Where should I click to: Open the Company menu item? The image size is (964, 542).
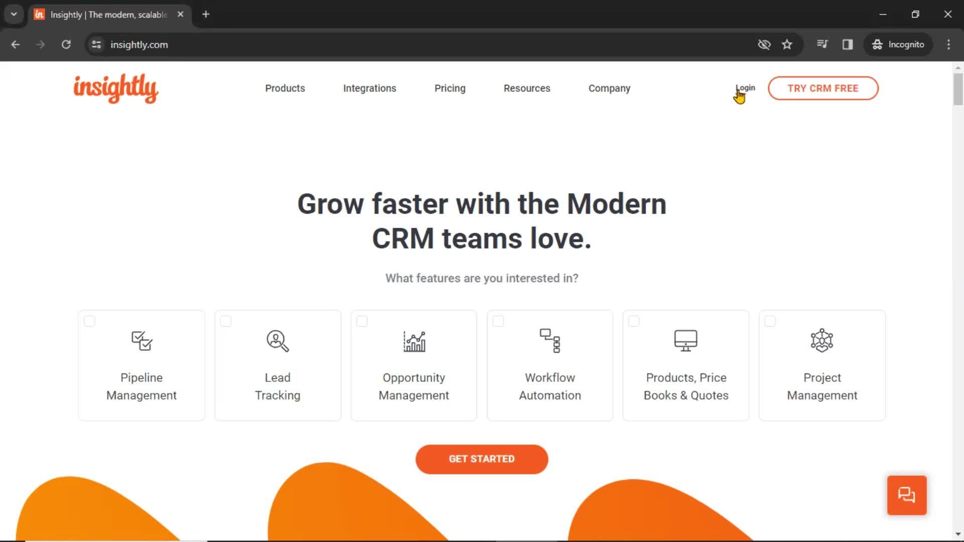tap(609, 88)
